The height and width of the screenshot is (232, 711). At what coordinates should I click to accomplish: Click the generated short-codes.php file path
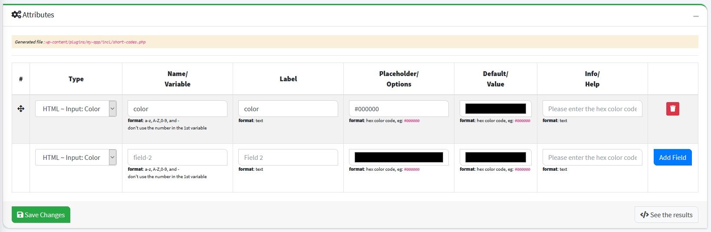[x=95, y=42]
